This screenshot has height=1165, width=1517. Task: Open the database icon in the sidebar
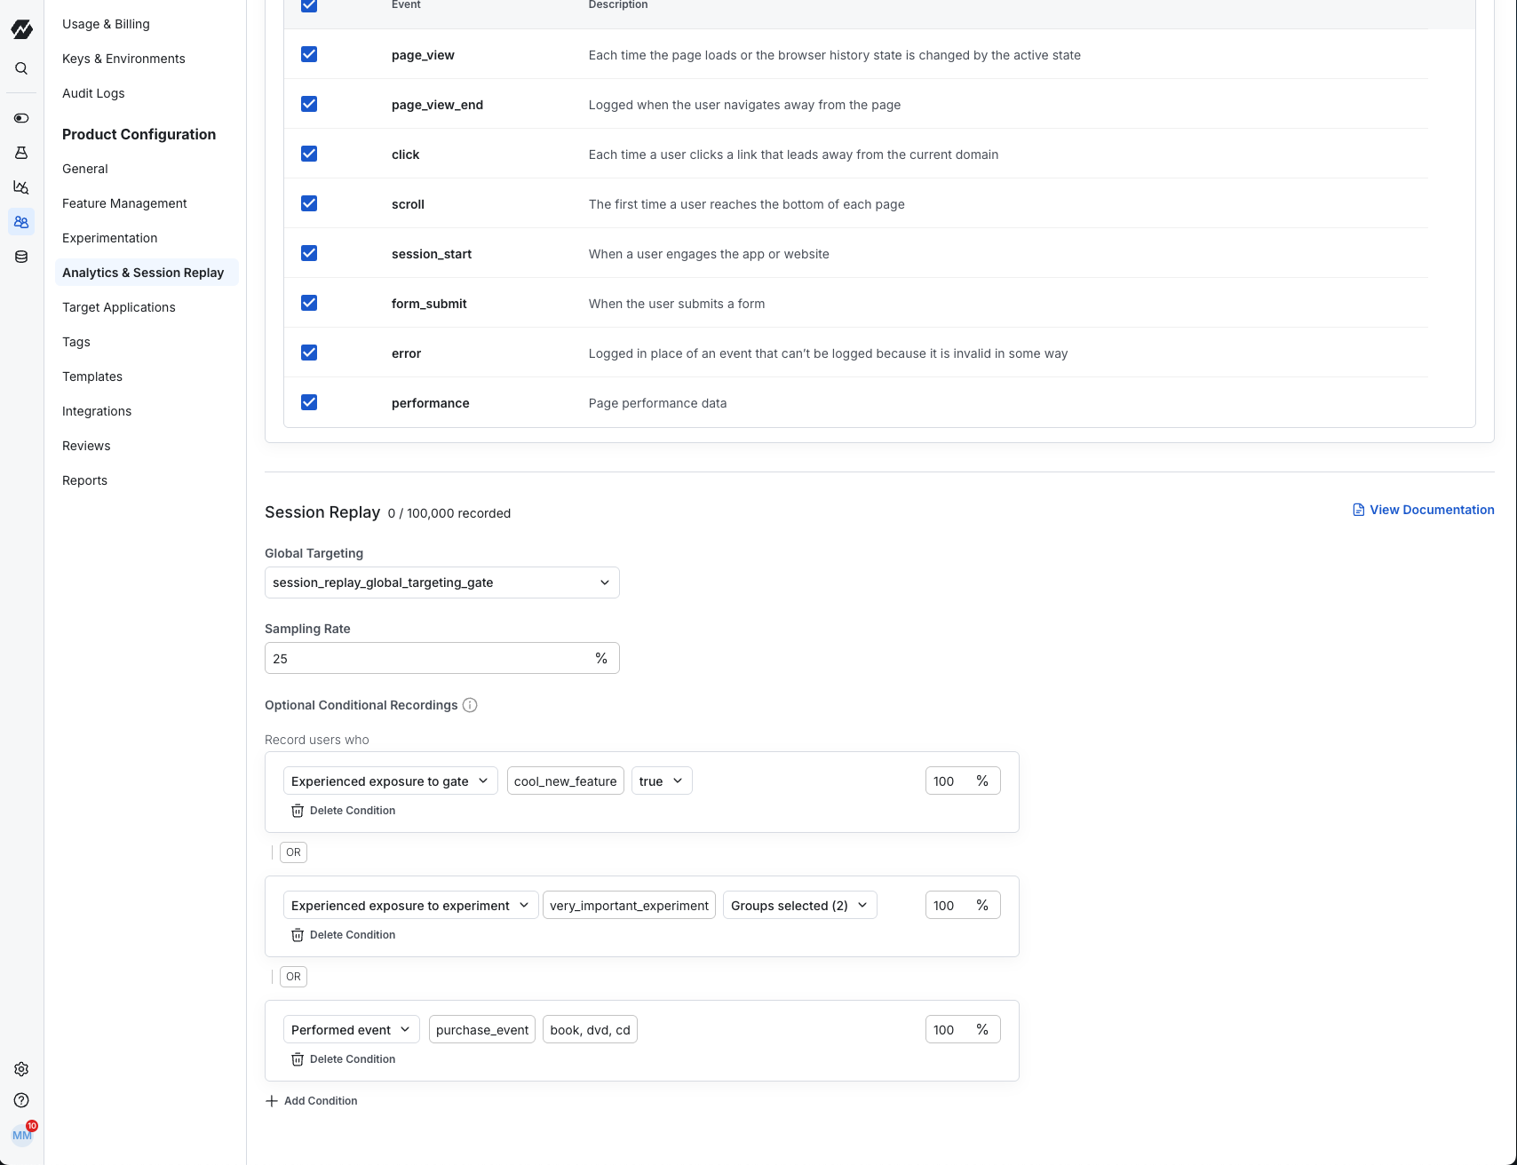21,257
